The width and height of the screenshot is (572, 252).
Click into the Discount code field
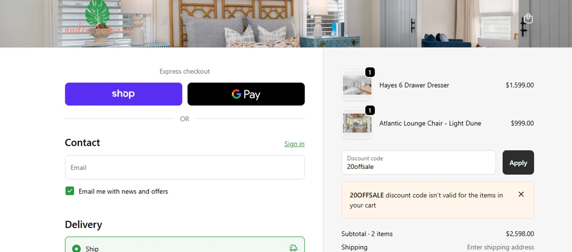tap(418, 163)
